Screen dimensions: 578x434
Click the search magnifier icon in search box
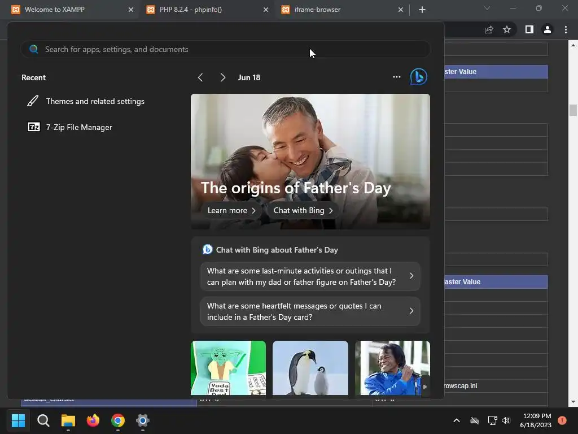pyautogui.click(x=33, y=49)
